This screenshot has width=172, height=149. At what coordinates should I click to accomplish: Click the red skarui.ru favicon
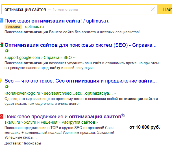tap(1, 116)
